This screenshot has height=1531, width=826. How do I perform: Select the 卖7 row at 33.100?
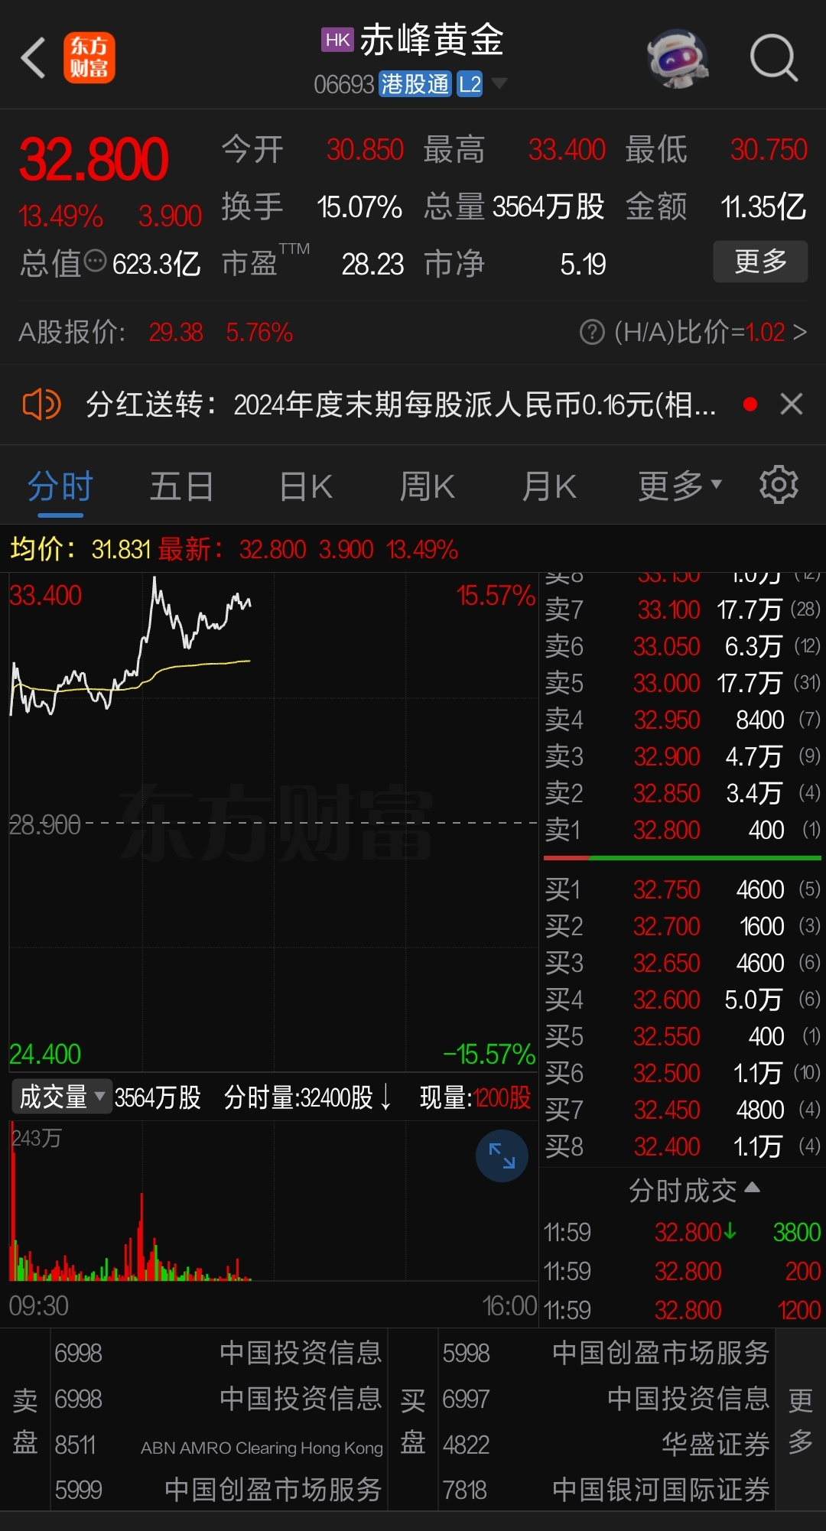click(682, 609)
